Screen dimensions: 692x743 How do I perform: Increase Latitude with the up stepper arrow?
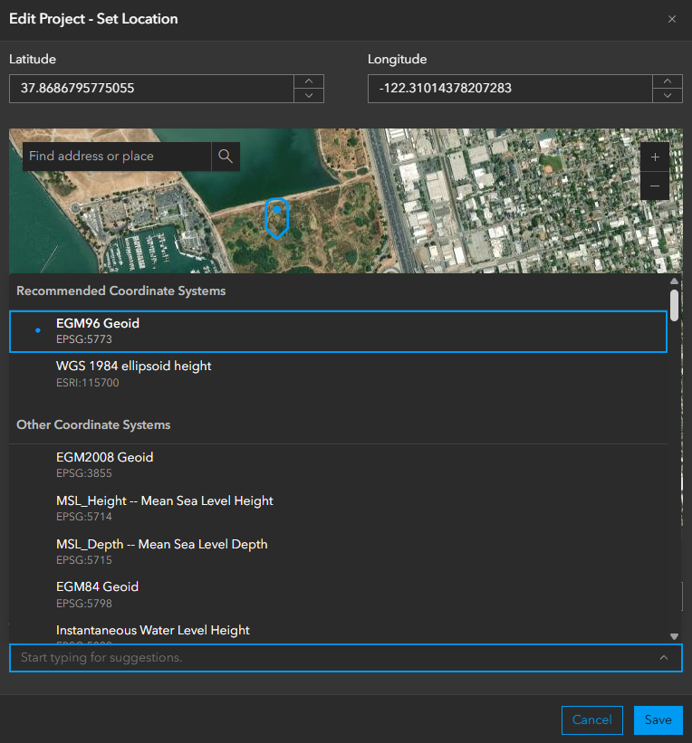coord(308,81)
